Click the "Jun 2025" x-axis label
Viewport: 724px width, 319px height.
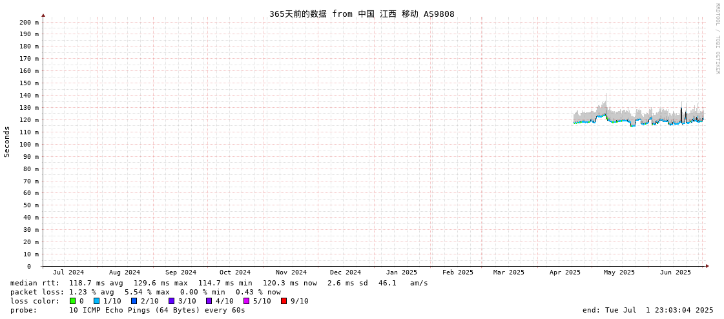[x=676, y=273]
